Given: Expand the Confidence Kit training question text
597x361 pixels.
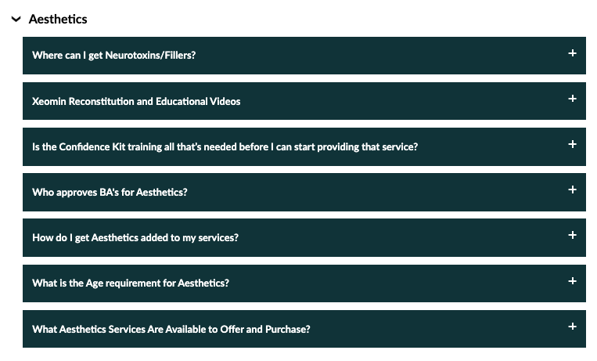Looking at the screenshot, I should click(225, 146).
